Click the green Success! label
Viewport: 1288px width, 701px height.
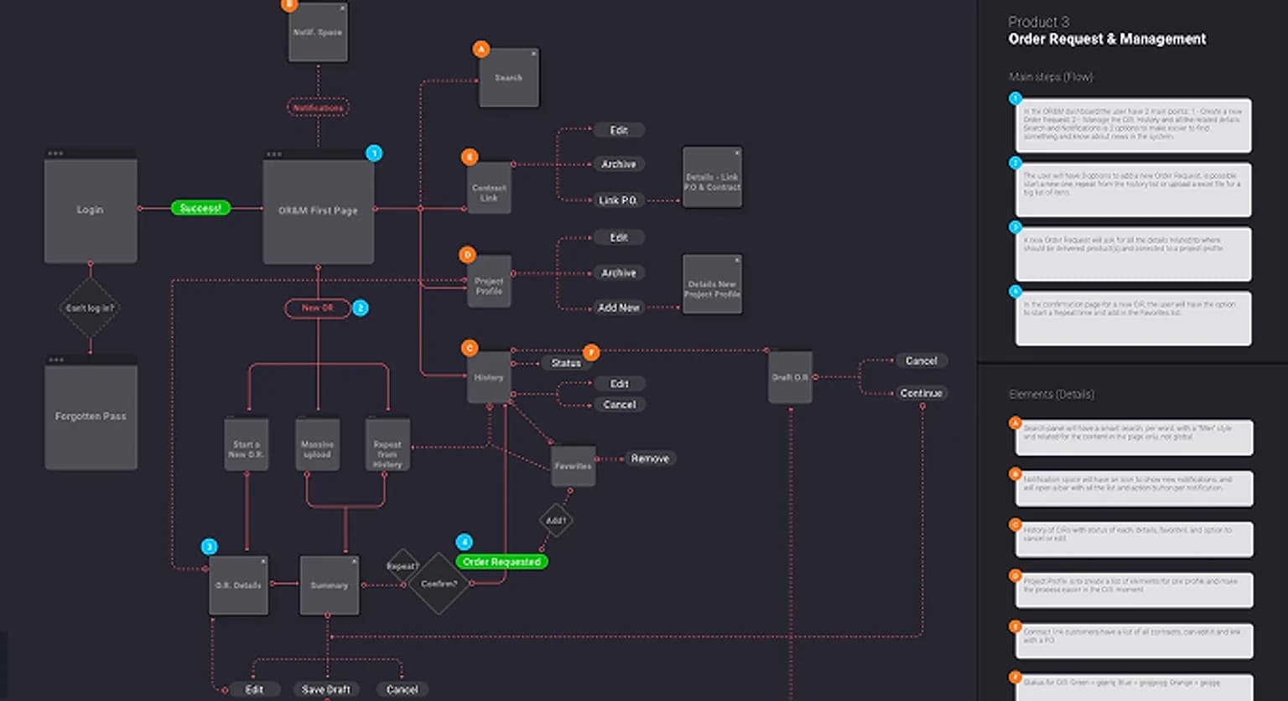click(x=200, y=208)
